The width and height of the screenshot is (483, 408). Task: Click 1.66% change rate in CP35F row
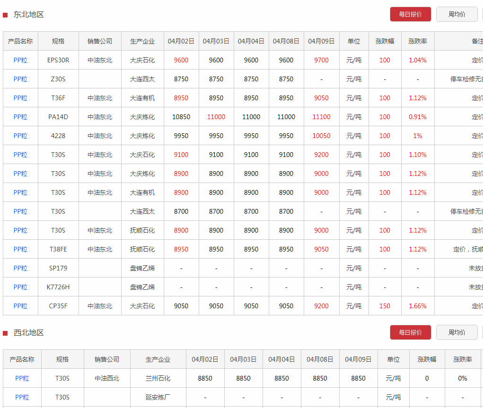[x=418, y=306]
